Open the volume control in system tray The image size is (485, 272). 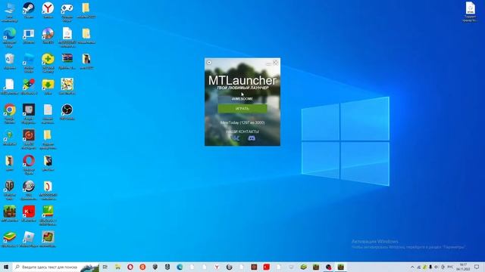coord(436,267)
